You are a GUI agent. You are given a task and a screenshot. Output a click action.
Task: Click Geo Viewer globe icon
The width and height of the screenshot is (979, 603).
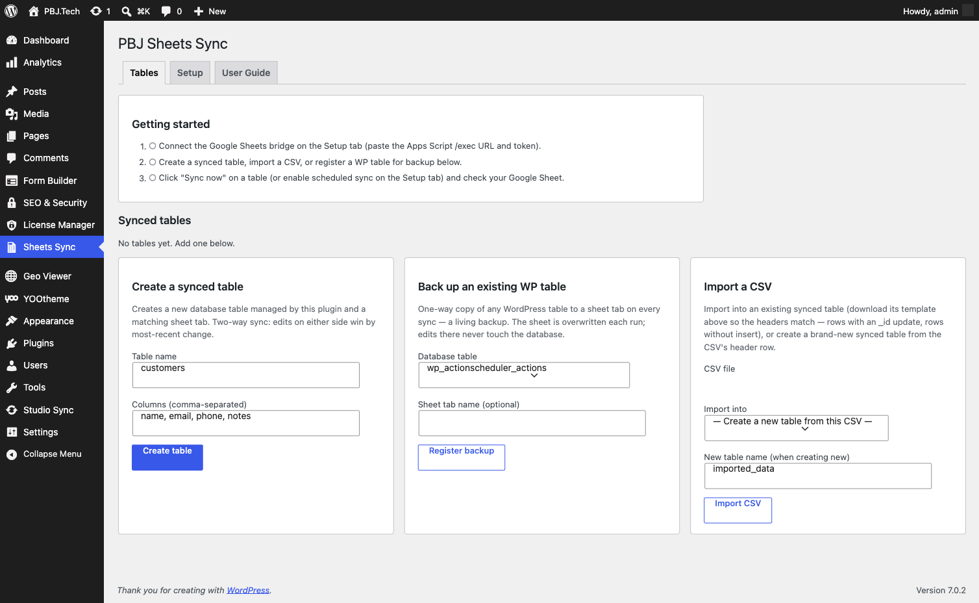click(12, 276)
